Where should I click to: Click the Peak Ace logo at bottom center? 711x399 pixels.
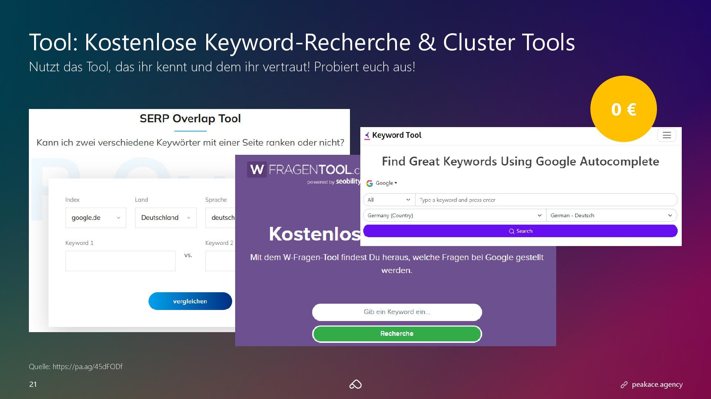355,385
